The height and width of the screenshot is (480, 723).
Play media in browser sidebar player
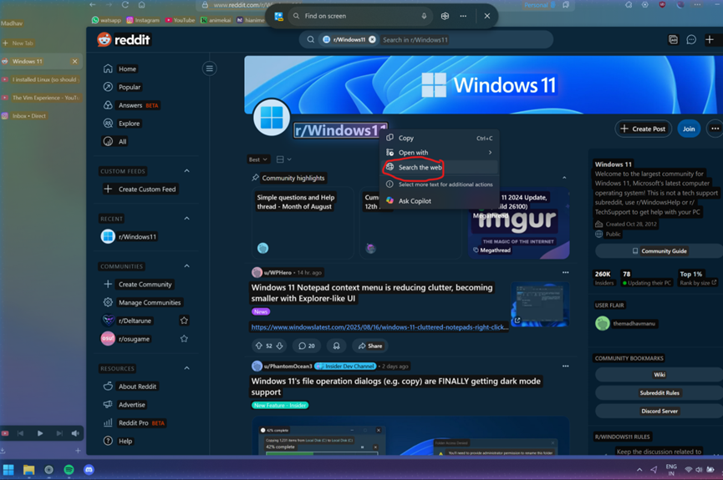point(40,433)
